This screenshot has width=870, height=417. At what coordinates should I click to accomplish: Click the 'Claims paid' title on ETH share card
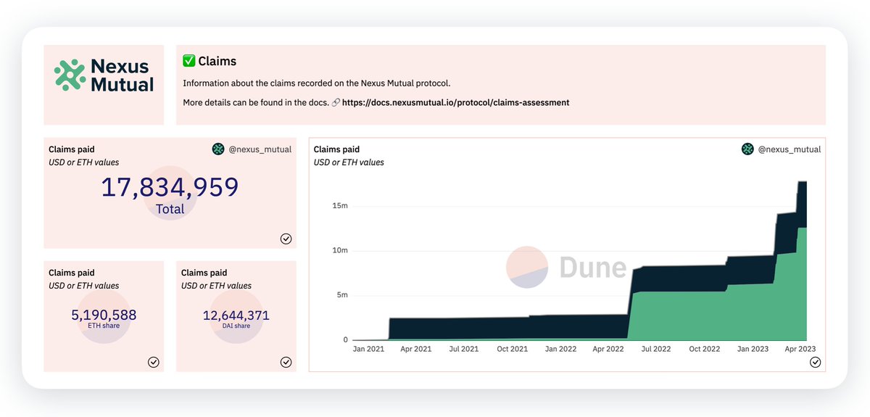click(72, 273)
